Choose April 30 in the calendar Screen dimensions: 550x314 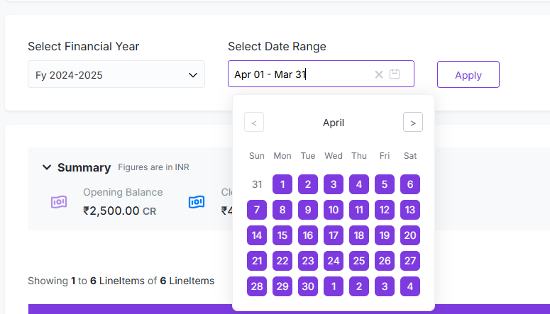[x=308, y=286]
